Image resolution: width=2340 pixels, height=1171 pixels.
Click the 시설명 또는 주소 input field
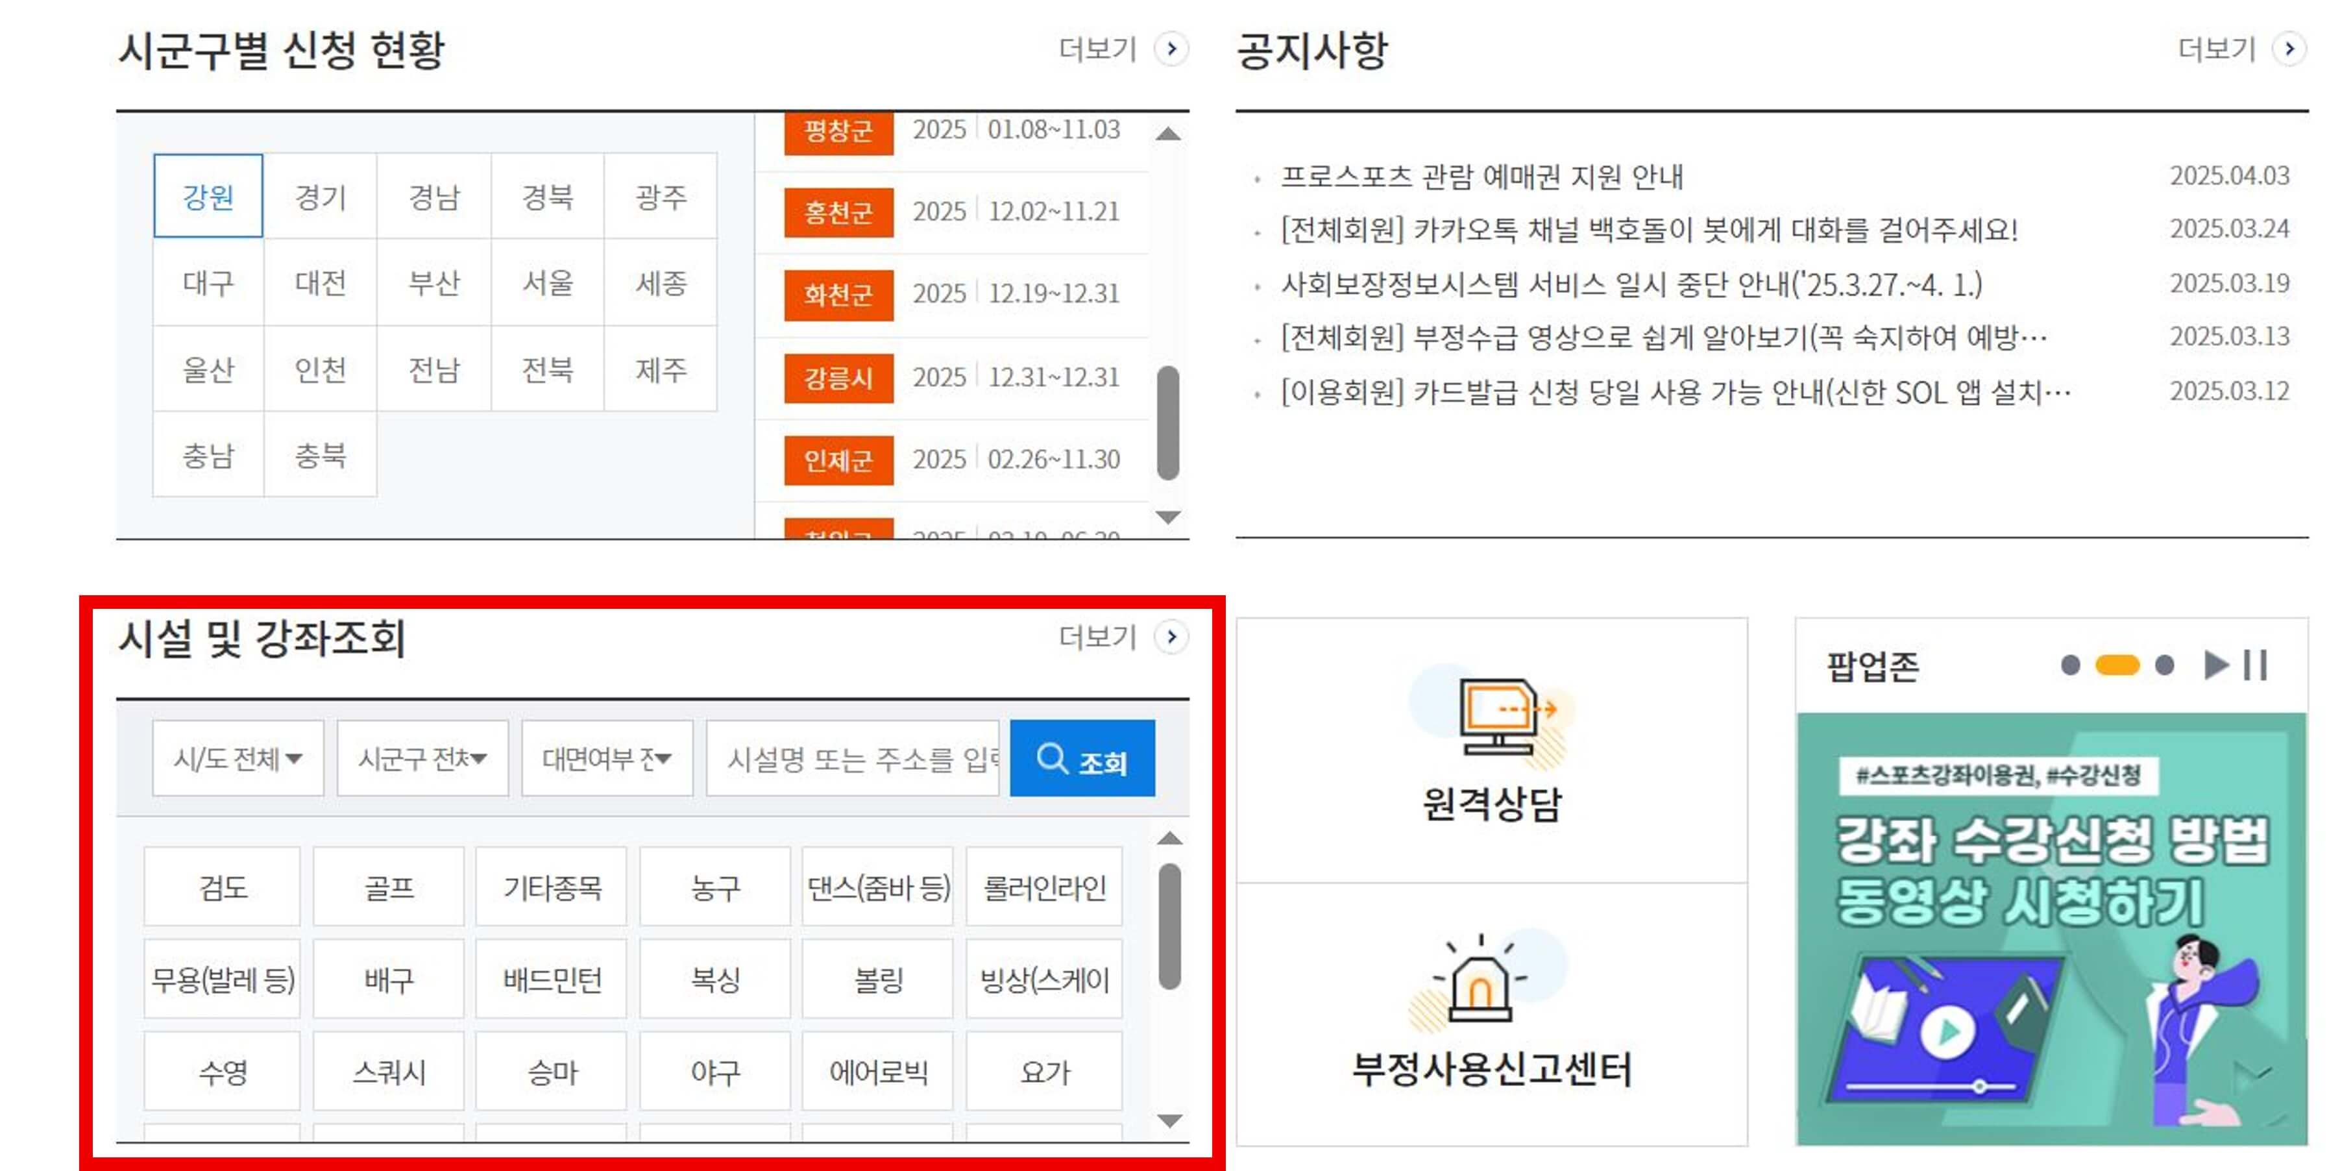point(854,759)
